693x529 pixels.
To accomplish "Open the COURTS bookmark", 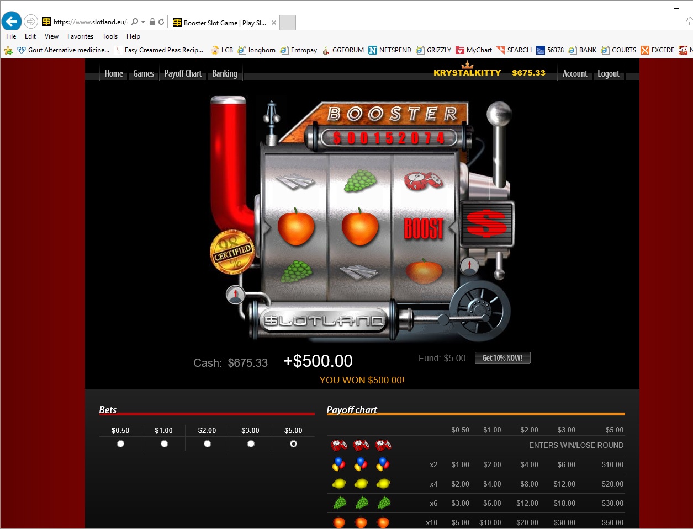I will point(618,50).
